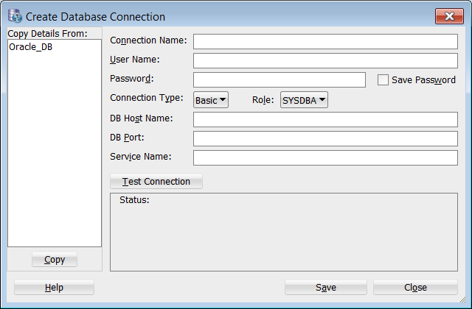Focus the DB Port field
472x309 pixels.
325,139
